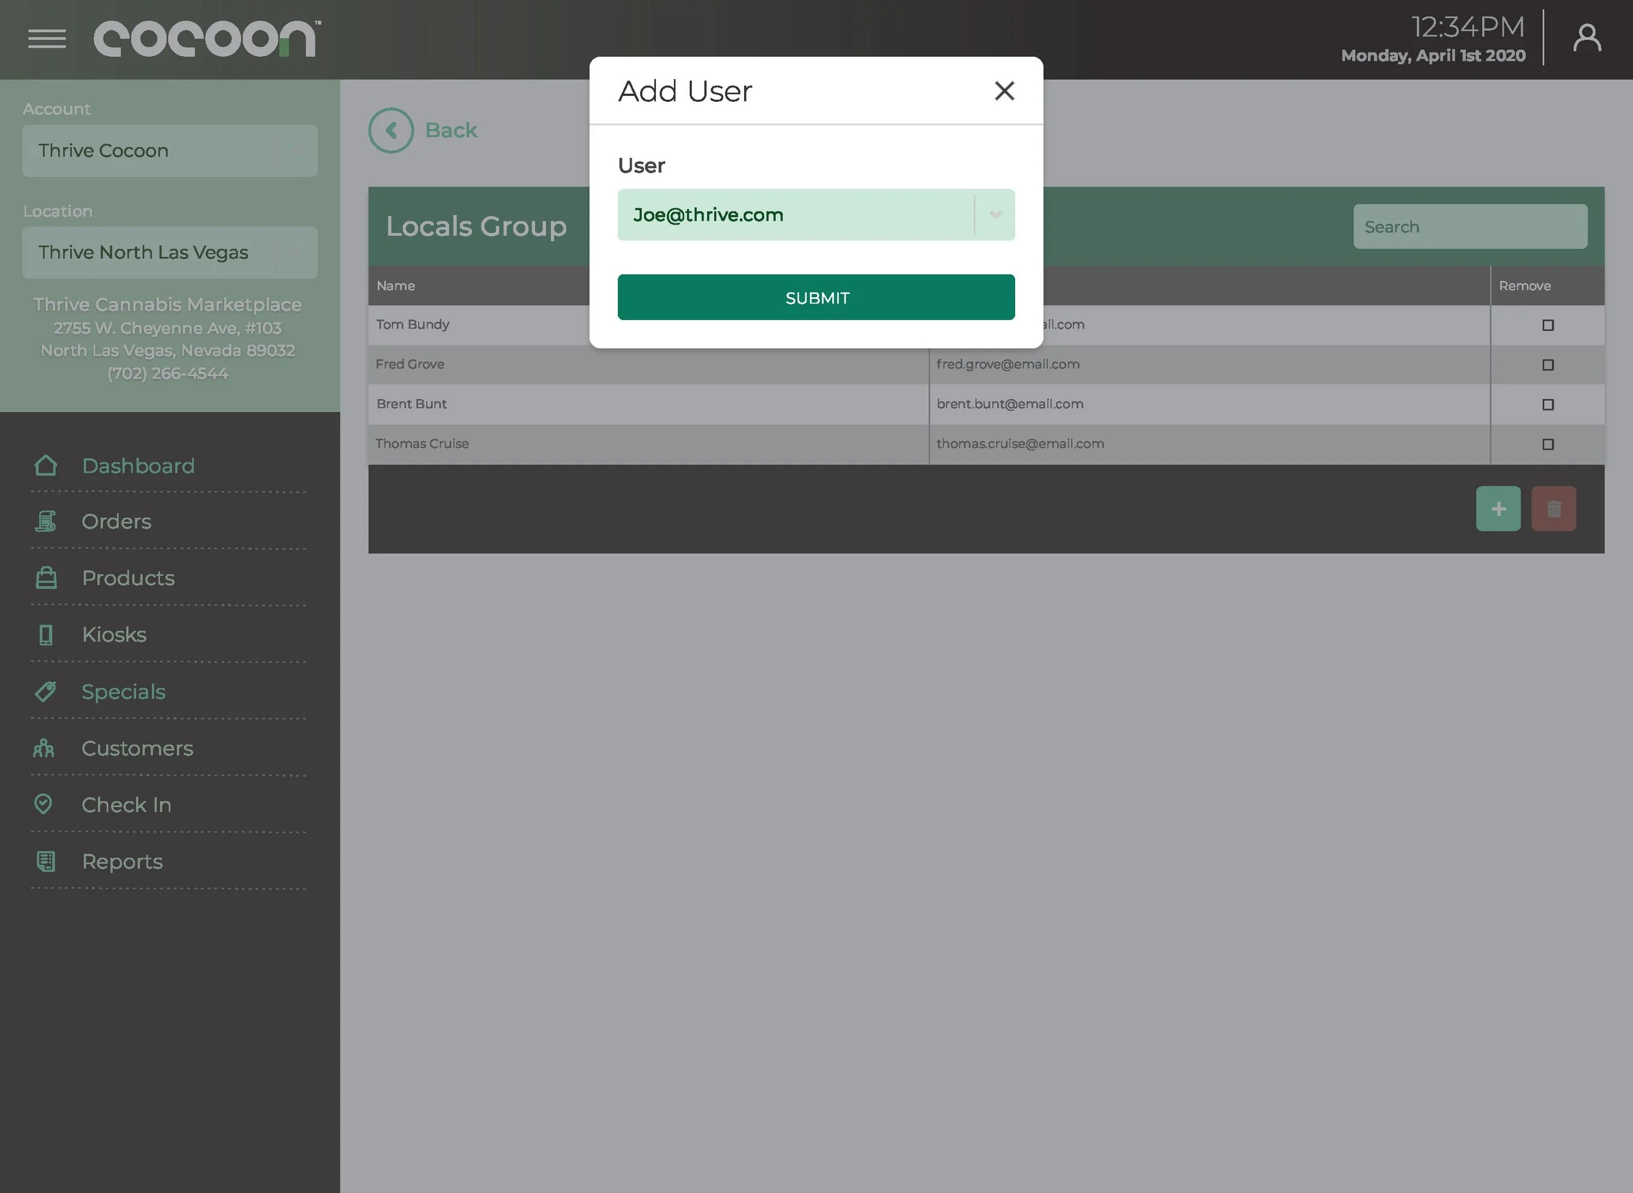Click the Dashboard home icon
The height and width of the screenshot is (1193, 1633).
(46, 465)
